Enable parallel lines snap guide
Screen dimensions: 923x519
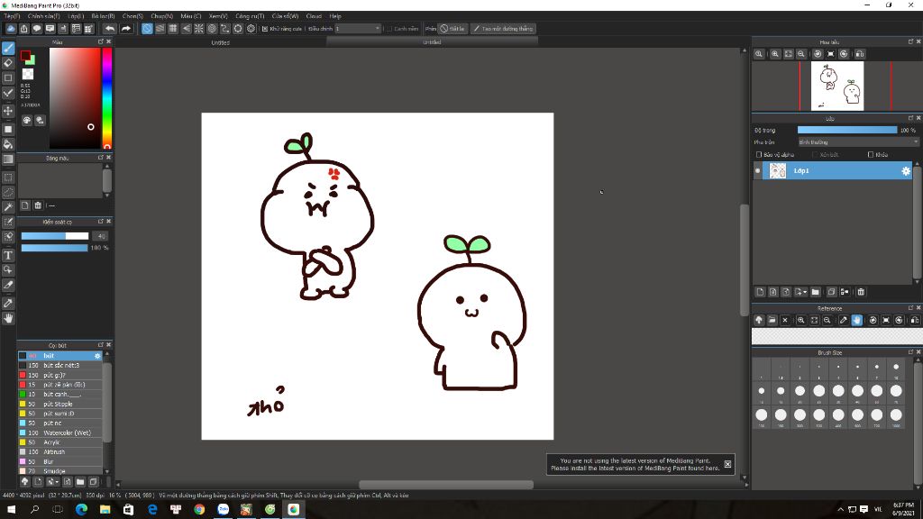pos(160,28)
